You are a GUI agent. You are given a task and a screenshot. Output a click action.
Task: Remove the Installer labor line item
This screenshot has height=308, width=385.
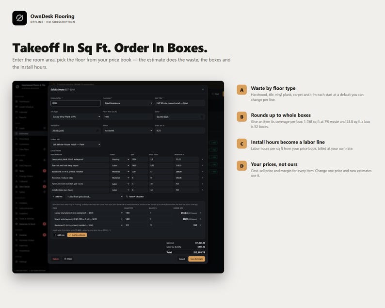(x=202, y=190)
